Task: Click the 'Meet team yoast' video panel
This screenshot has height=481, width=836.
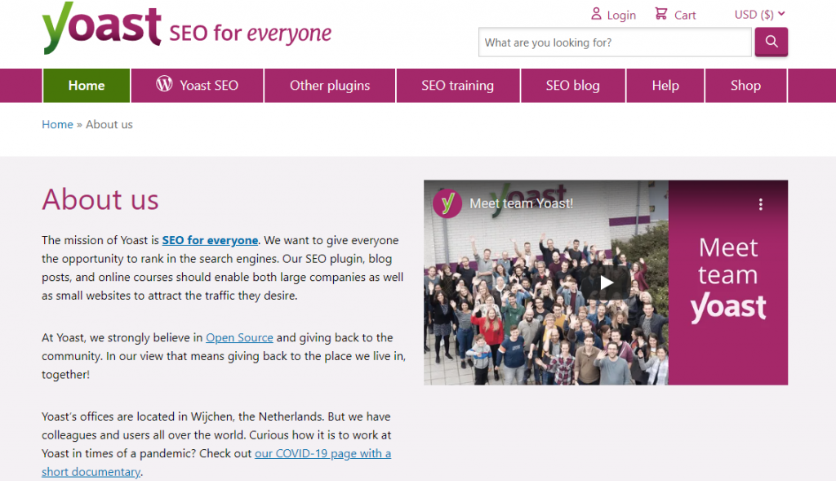Action: (x=728, y=282)
